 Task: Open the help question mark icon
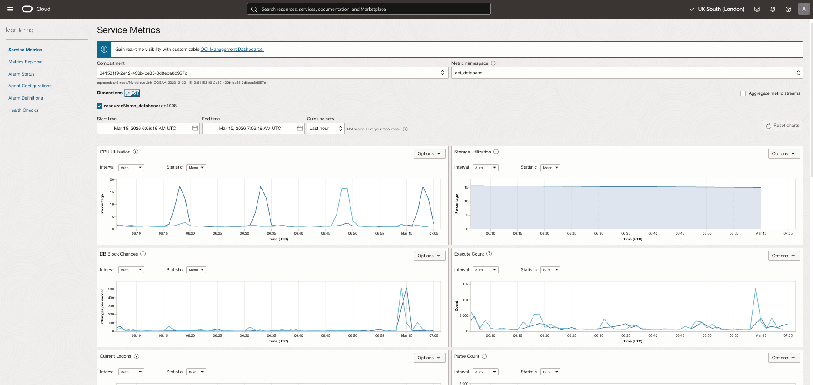pos(788,9)
